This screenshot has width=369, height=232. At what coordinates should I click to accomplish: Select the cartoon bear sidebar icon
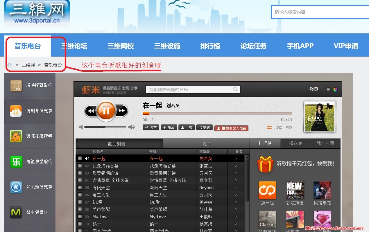(x=16, y=136)
